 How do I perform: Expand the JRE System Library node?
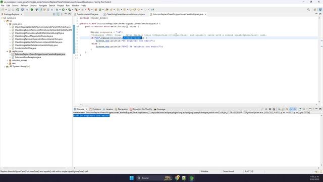[5, 66]
